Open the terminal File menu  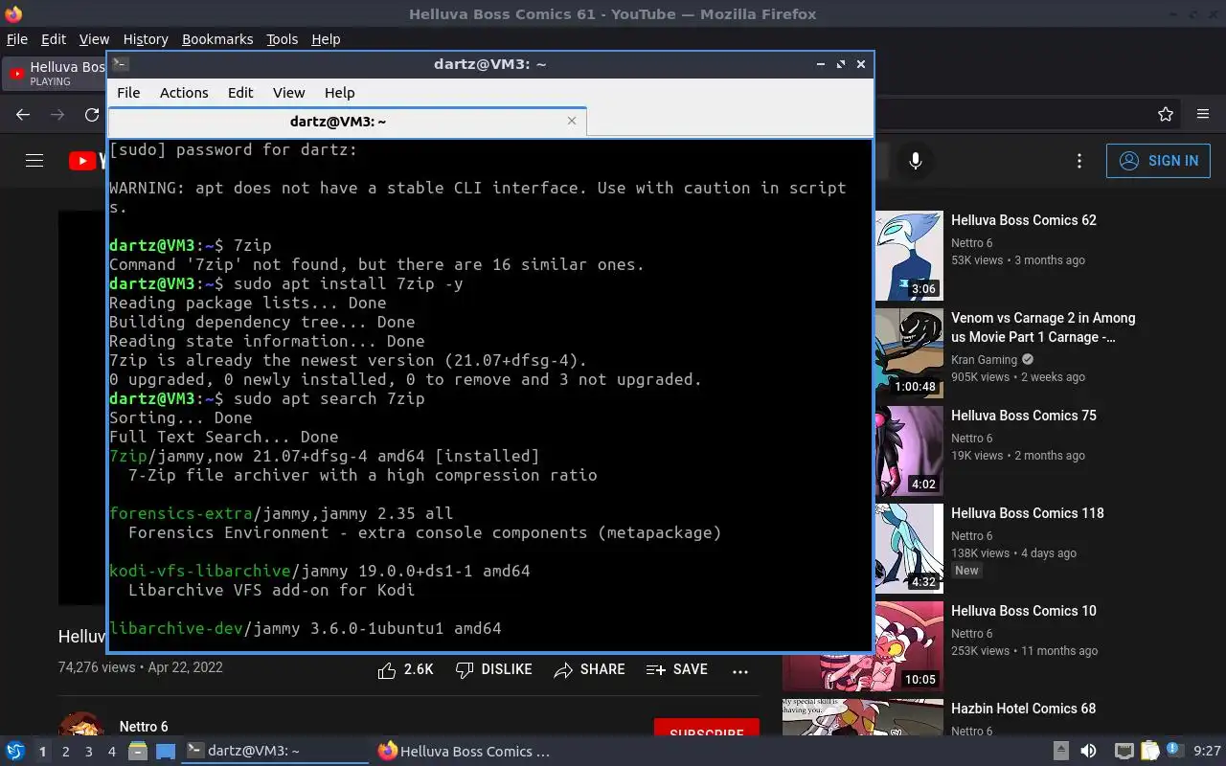coord(128,93)
